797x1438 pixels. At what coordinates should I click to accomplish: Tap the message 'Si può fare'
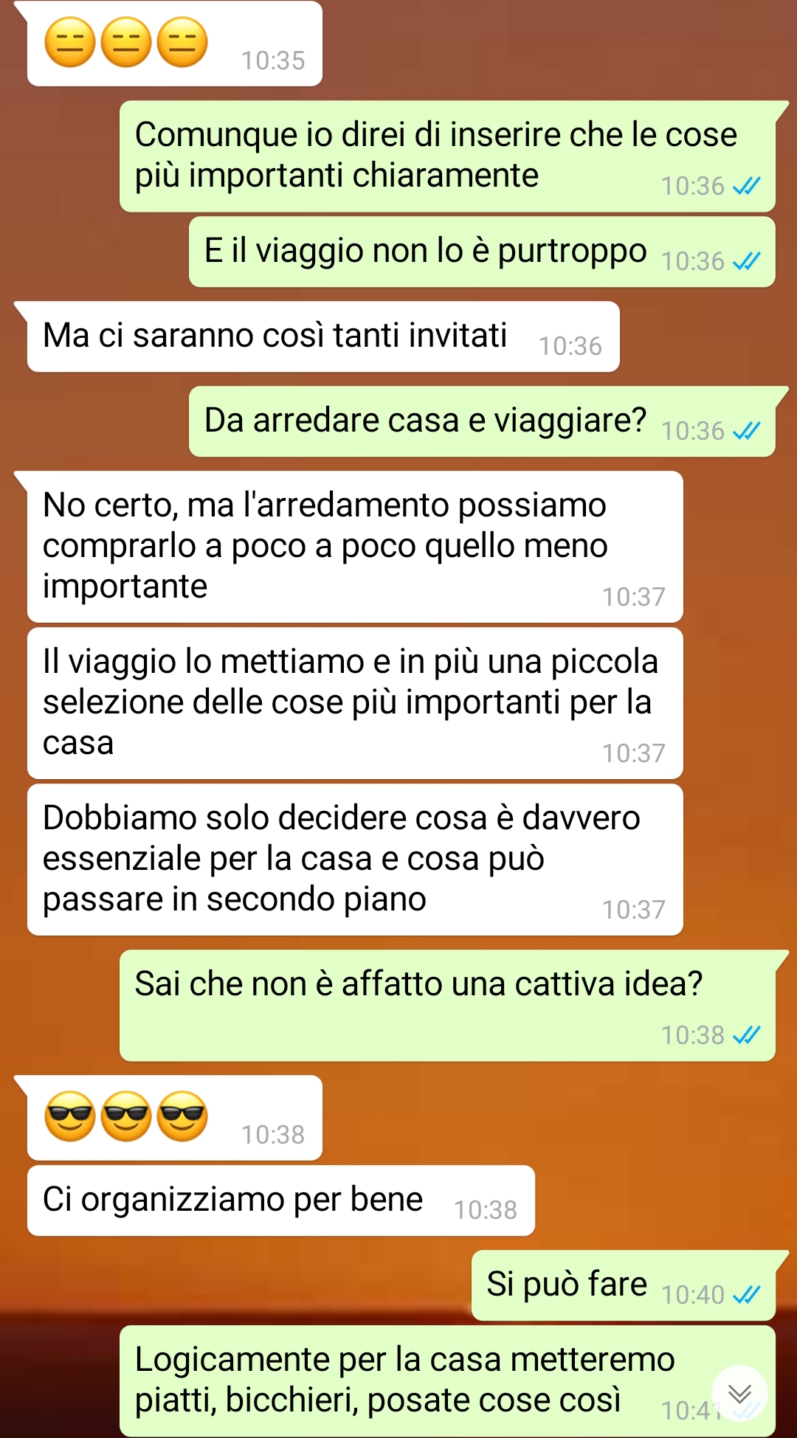click(624, 1285)
